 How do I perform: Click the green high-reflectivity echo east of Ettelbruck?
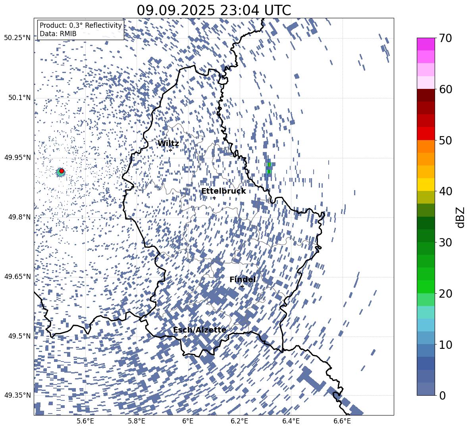(269, 168)
